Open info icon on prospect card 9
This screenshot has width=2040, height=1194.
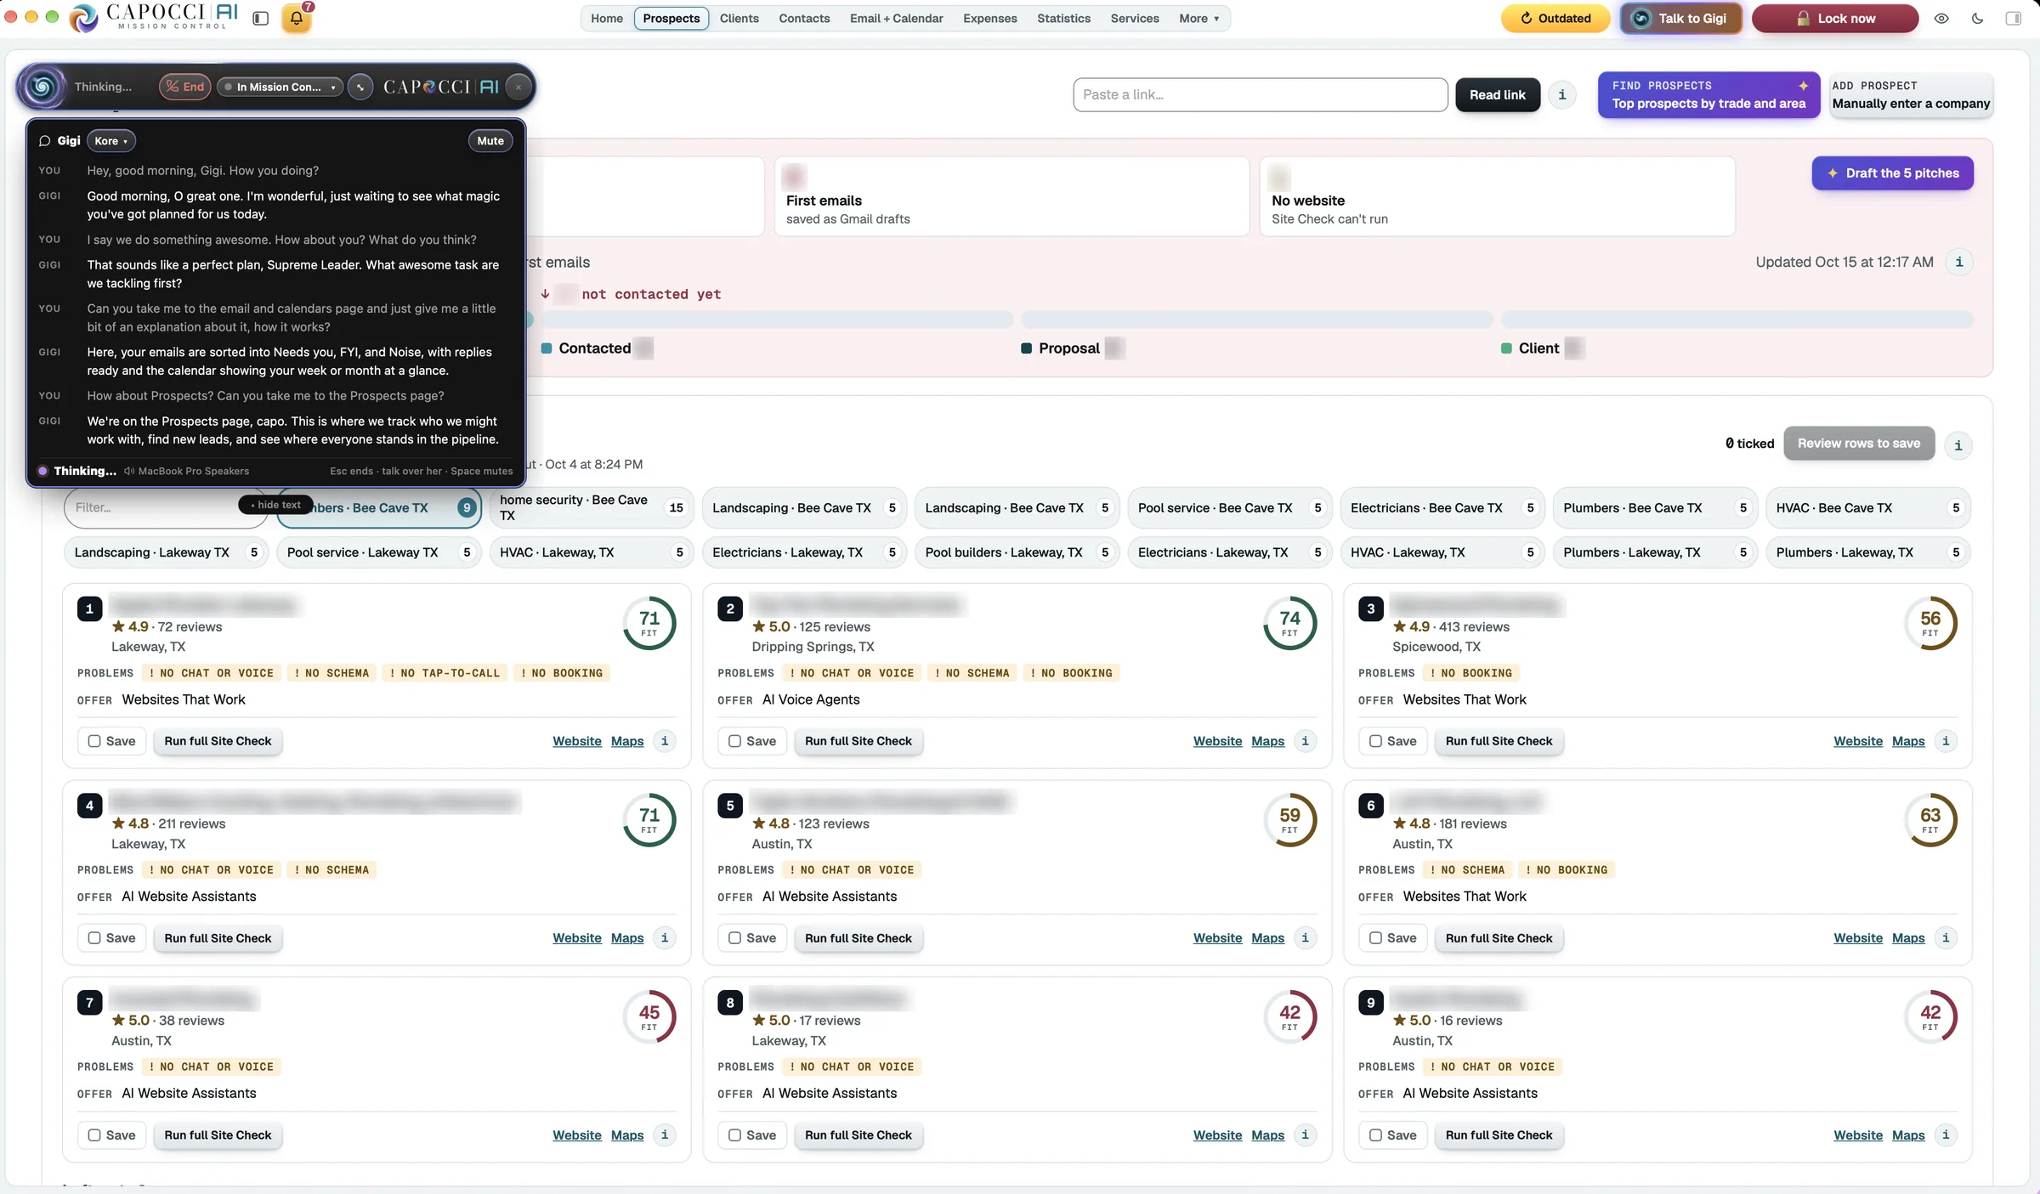(x=1946, y=1135)
